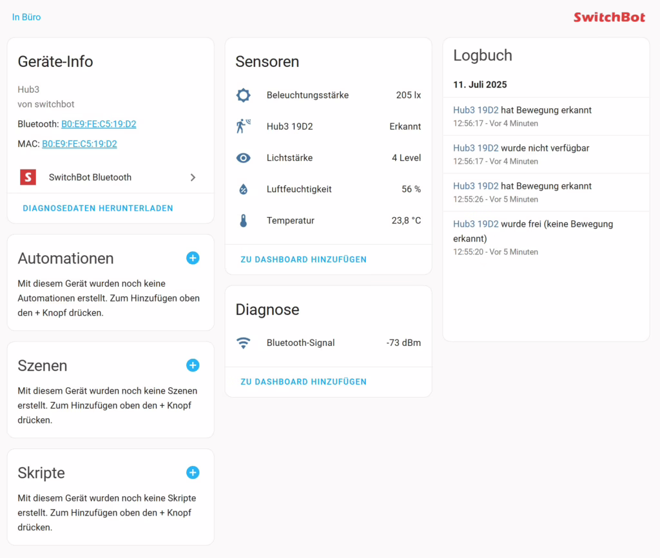Image resolution: width=660 pixels, height=558 pixels.
Task: Add a new automation with plus button
Action: click(x=193, y=258)
